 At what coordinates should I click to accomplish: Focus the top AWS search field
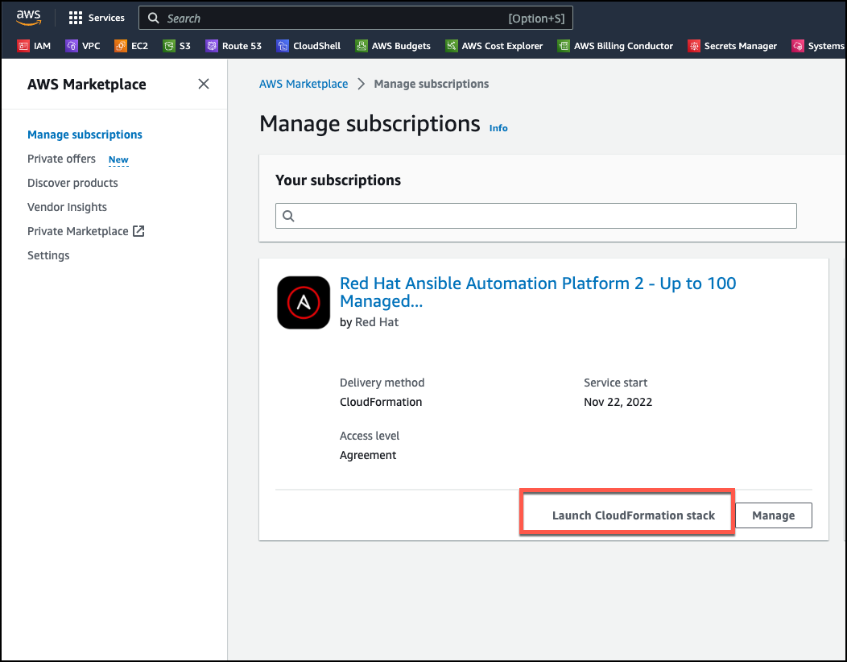(355, 18)
